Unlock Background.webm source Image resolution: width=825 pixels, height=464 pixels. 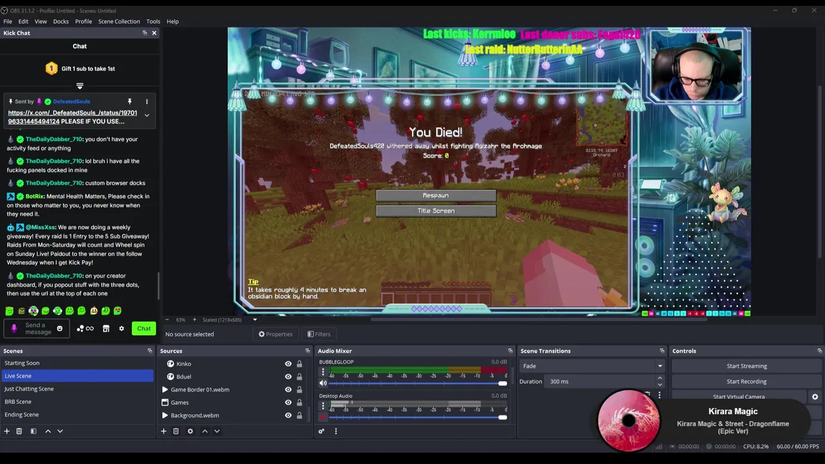tap(299, 415)
